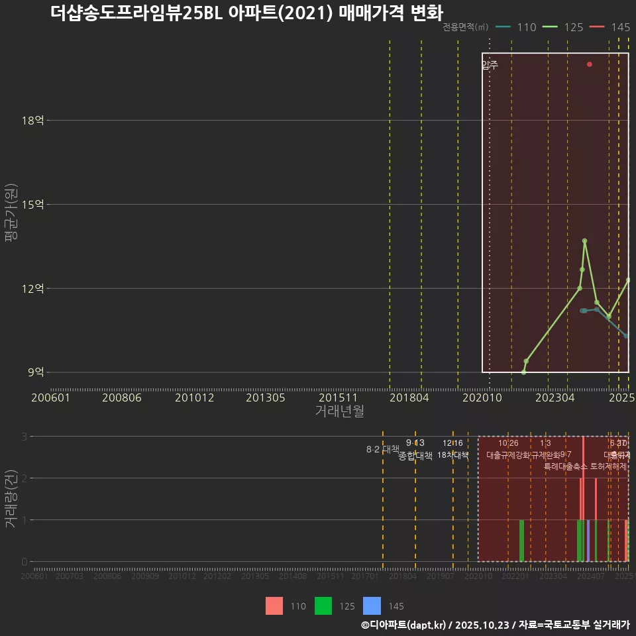
Task: Click the teal data point around 11.5억
Action: 584,309
